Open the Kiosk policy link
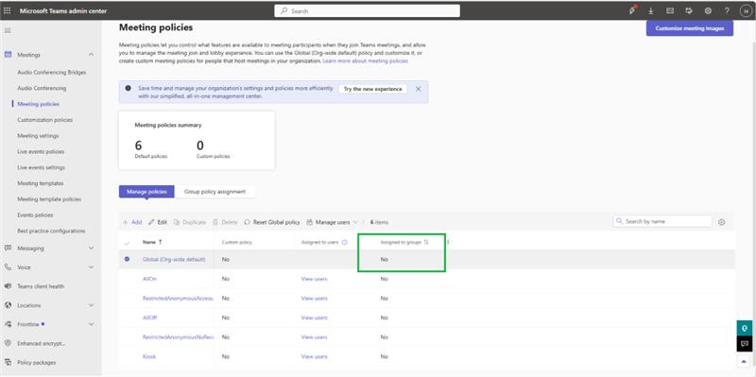 [149, 356]
